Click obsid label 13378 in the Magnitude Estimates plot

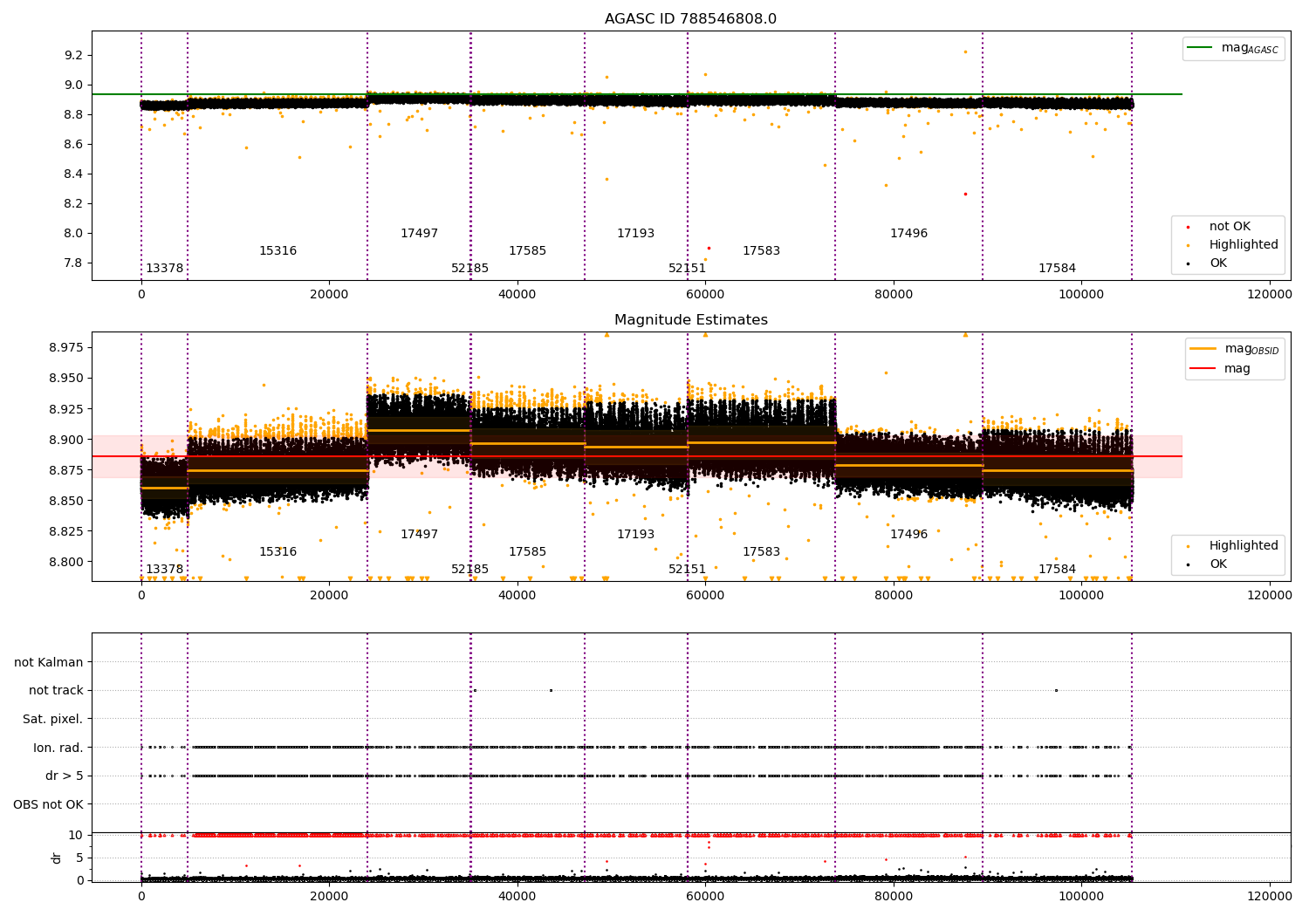point(165,570)
